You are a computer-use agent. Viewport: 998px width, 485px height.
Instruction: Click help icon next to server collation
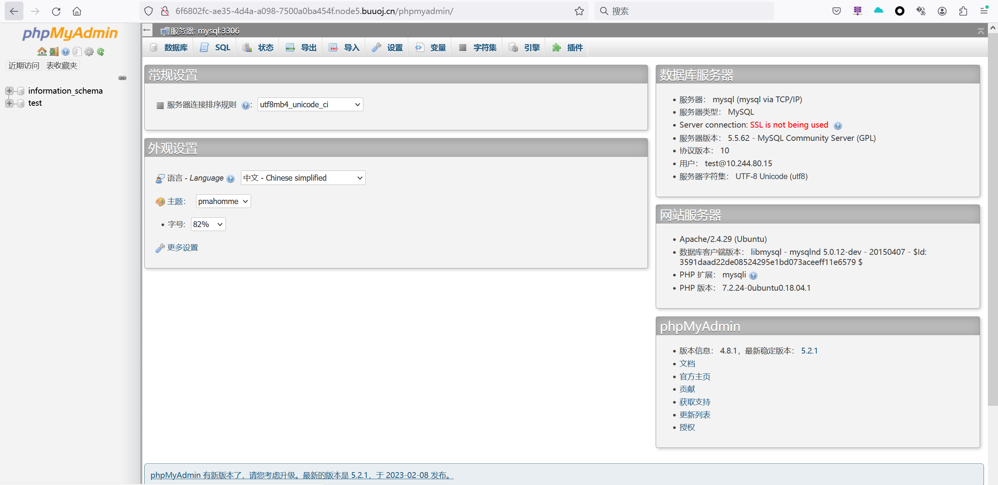pos(245,105)
